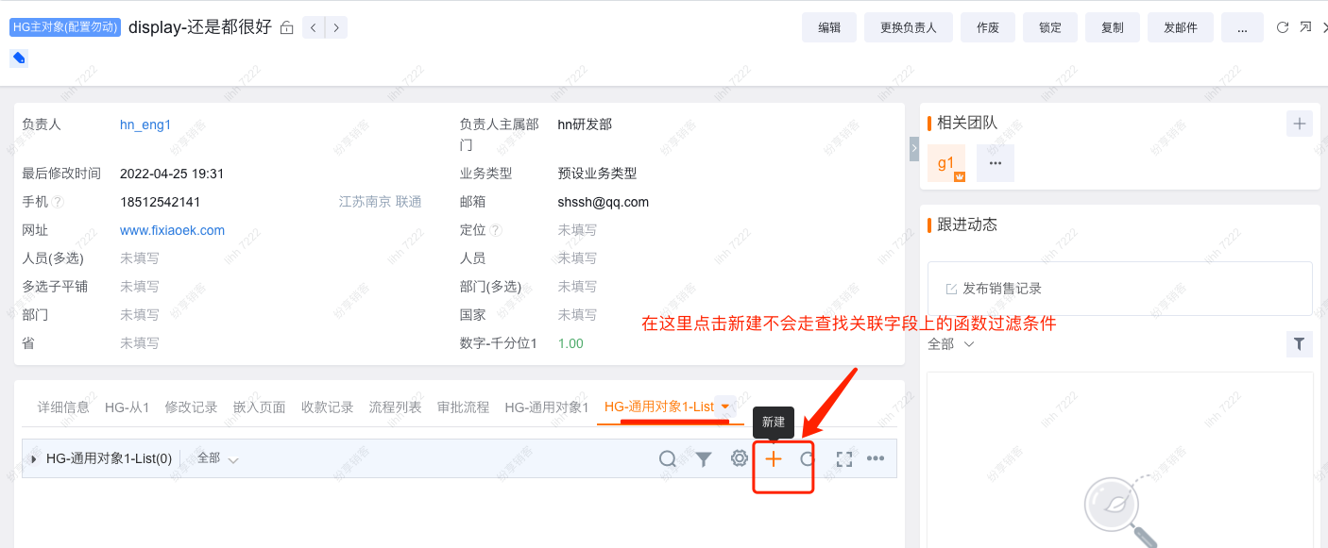Switch to HG-通用对象1 tab
The height and width of the screenshot is (548, 1328).
coord(547,407)
